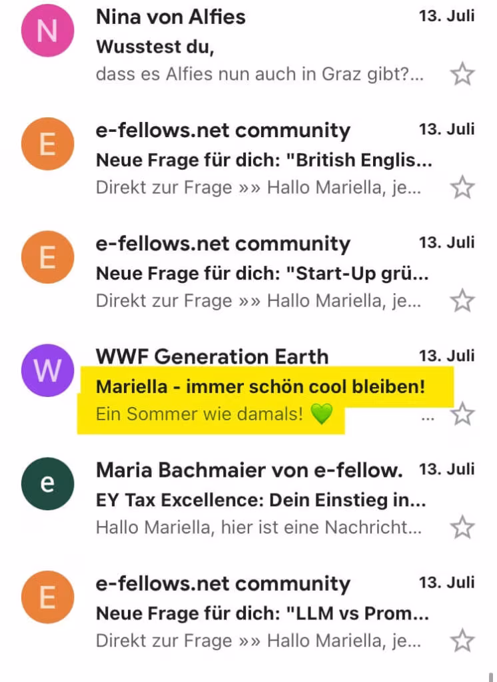The width and height of the screenshot is (497, 682).
Task: Star the EY Tax Excellence email
Action: point(462,527)
